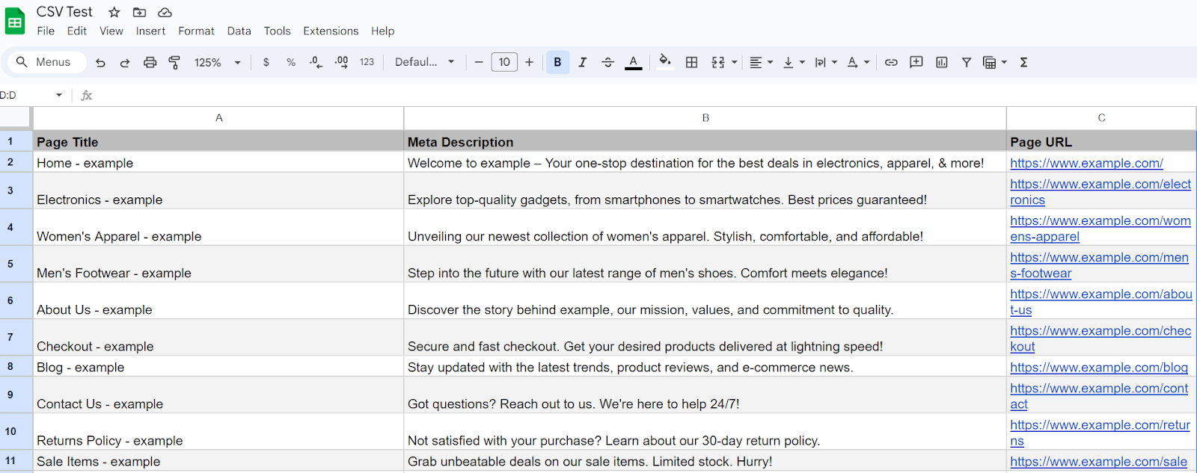Open the fill color bucket
The width and height of the screenshot is (1197, 473).
(x=664, y=62)
